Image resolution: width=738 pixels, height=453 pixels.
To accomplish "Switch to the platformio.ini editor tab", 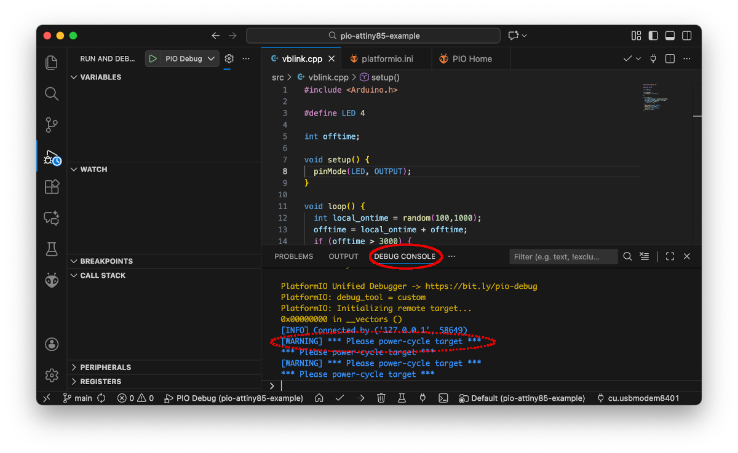I will [387, 59].
